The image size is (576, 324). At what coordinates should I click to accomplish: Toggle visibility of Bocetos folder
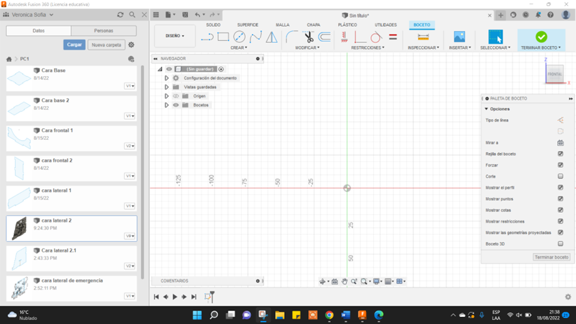point(176,105)
